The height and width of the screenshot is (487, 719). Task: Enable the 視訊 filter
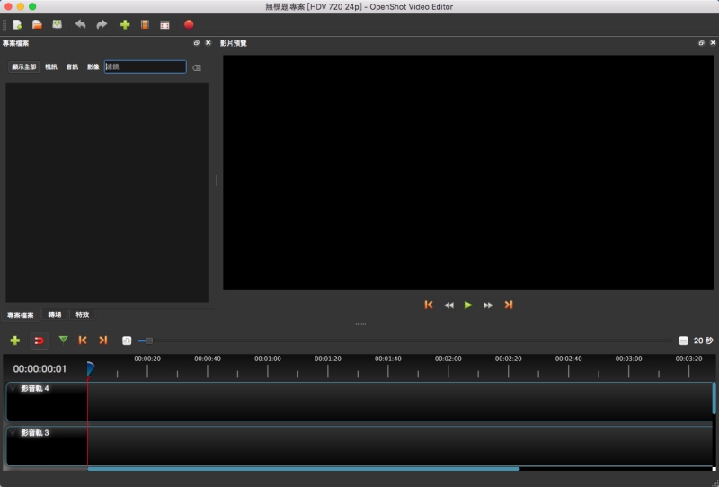pos(51,67)
